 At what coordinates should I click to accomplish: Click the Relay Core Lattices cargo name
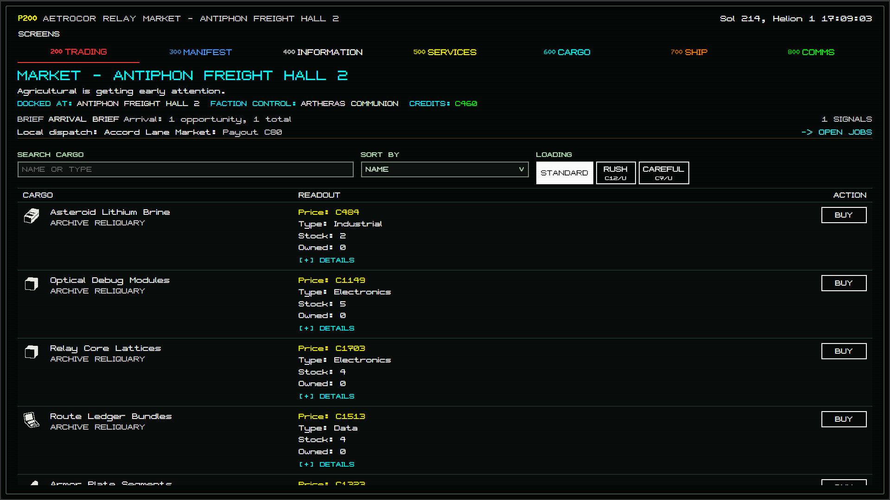coord(105,348)
